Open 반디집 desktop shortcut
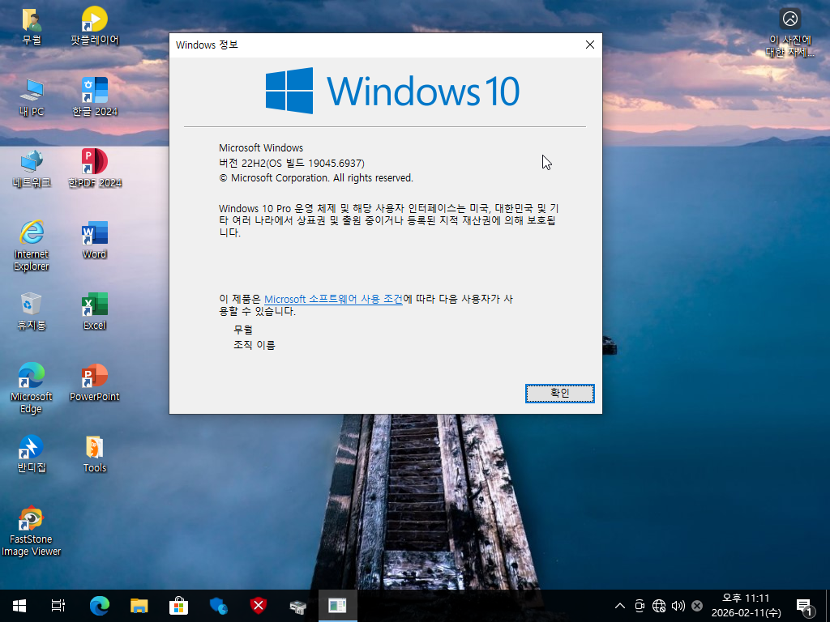 [32, 454]
